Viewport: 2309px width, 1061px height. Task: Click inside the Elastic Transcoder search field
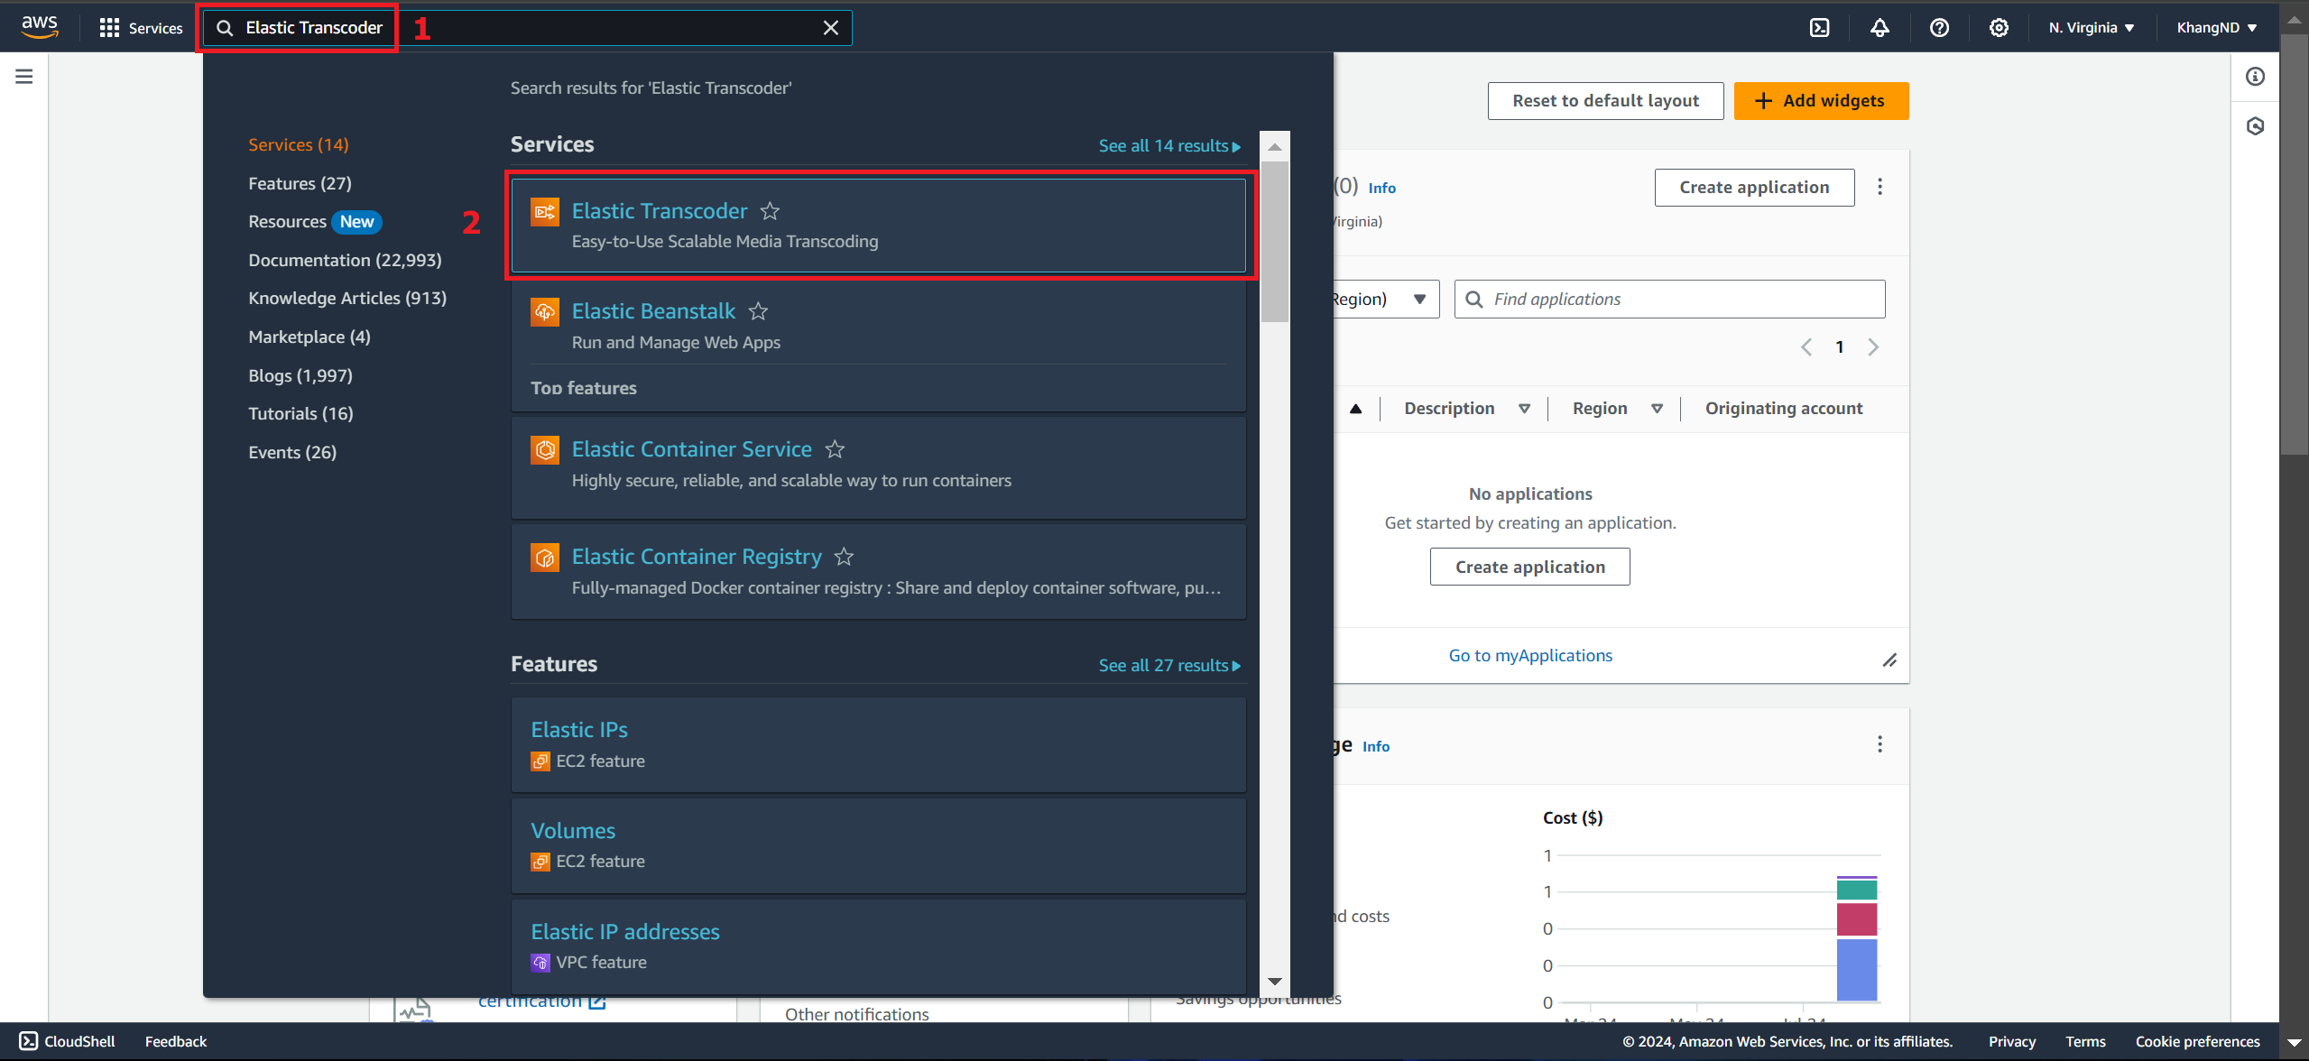(x=528, y=28)
